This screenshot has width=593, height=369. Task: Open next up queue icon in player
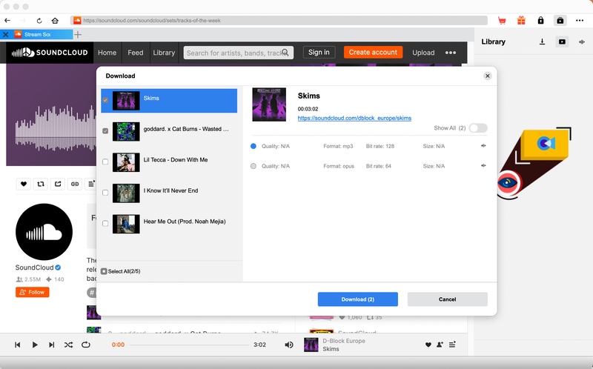click(452, 345)
